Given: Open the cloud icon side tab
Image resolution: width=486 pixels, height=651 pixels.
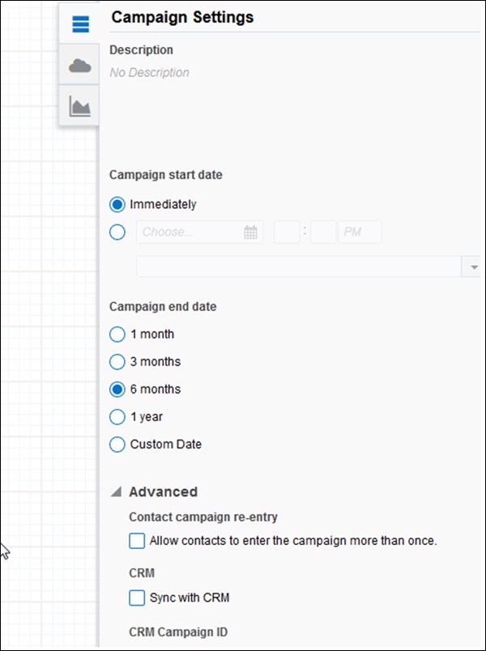Looking at the screenshot, I should click(x=80, y=66).
